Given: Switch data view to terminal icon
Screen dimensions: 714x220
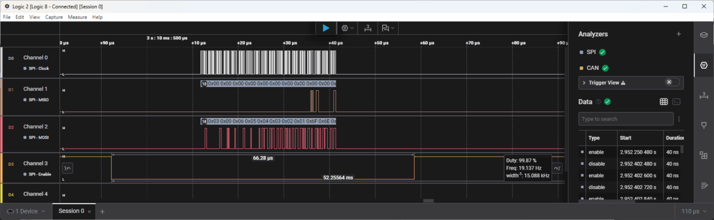Looking at the screenshot, I should (677, 102).
